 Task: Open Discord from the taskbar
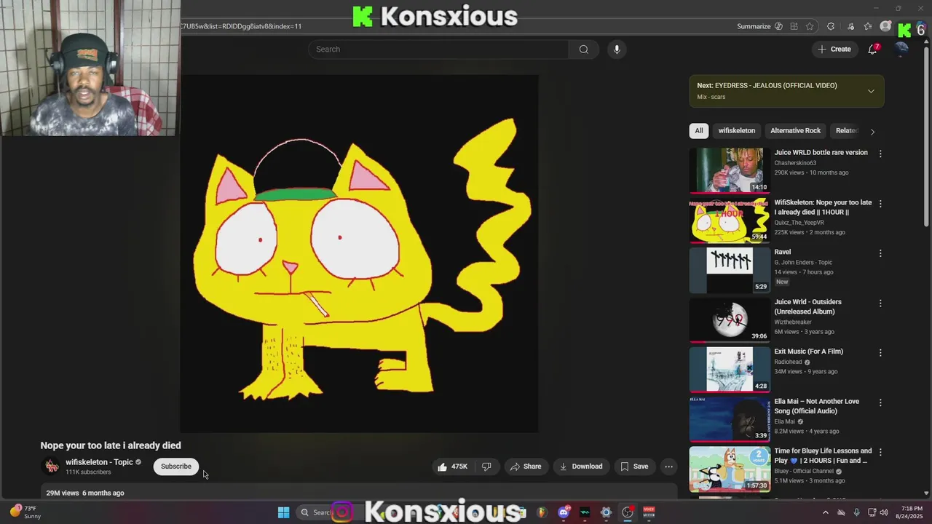coord(563,512)
